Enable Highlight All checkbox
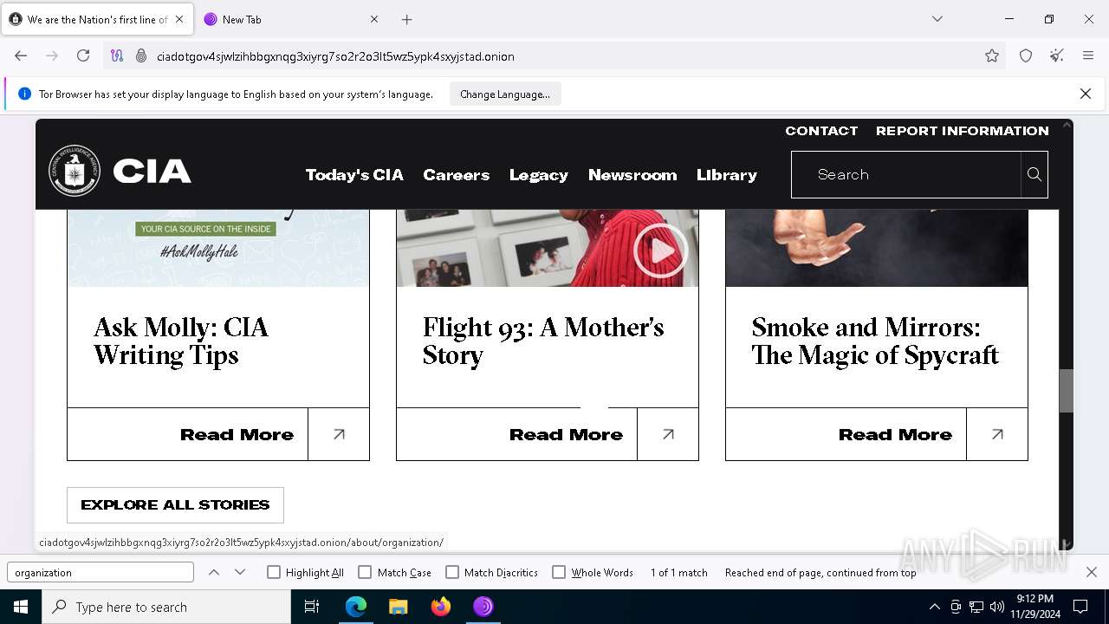Viewport: 1109px width, 624px height. tap(274, 572)
